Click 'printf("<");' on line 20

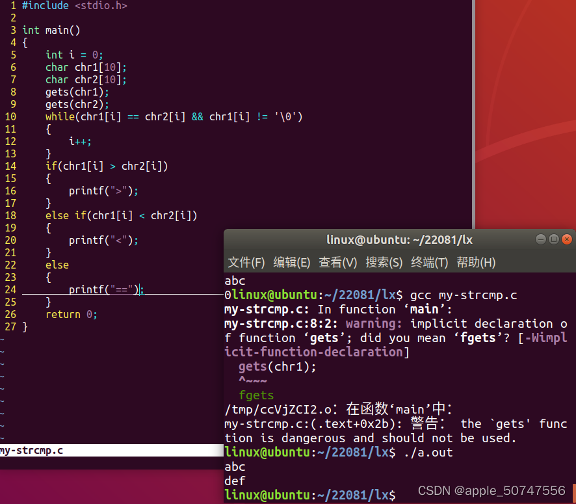[x=103, y=240]
